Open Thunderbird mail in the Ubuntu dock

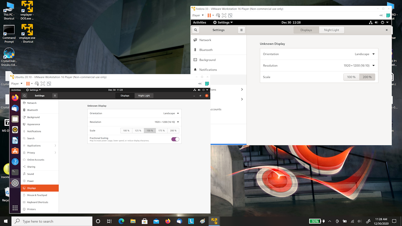[x=15, y=108]
